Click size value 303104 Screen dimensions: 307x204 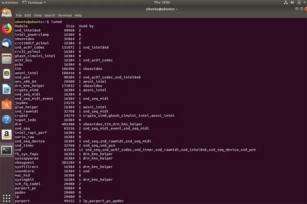[x=68, y=162]
